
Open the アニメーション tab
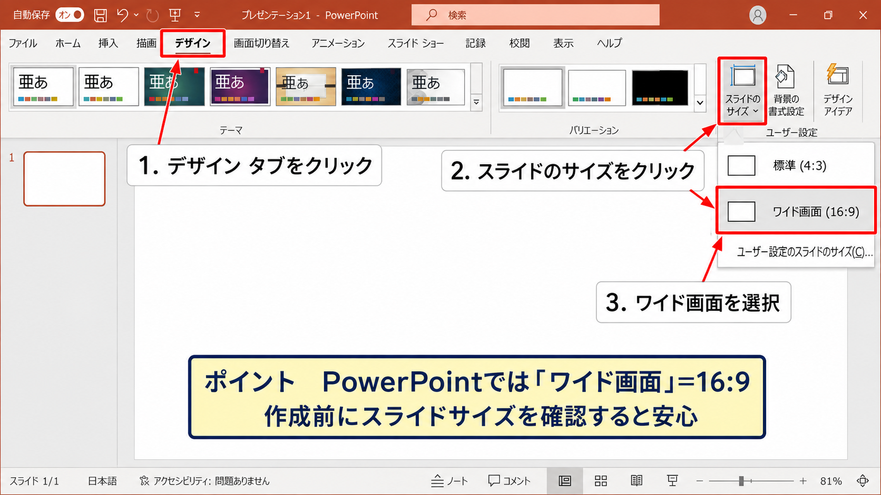point(338,43)
